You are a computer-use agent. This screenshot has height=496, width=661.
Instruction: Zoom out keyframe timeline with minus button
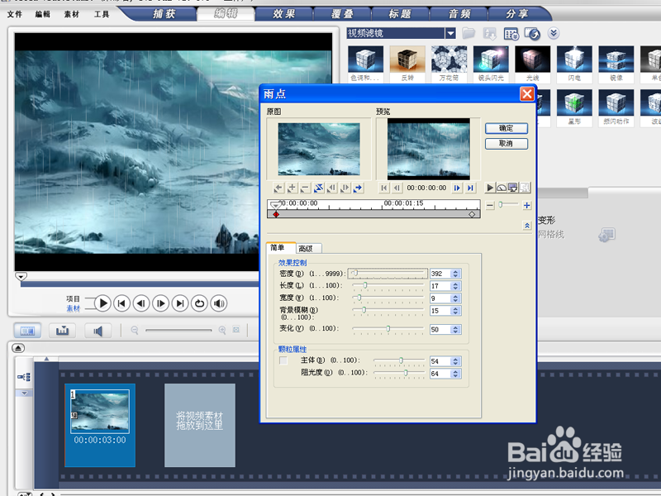tap(490, 206)
